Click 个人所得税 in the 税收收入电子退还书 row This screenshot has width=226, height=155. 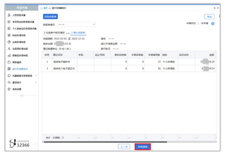point(169,69)
